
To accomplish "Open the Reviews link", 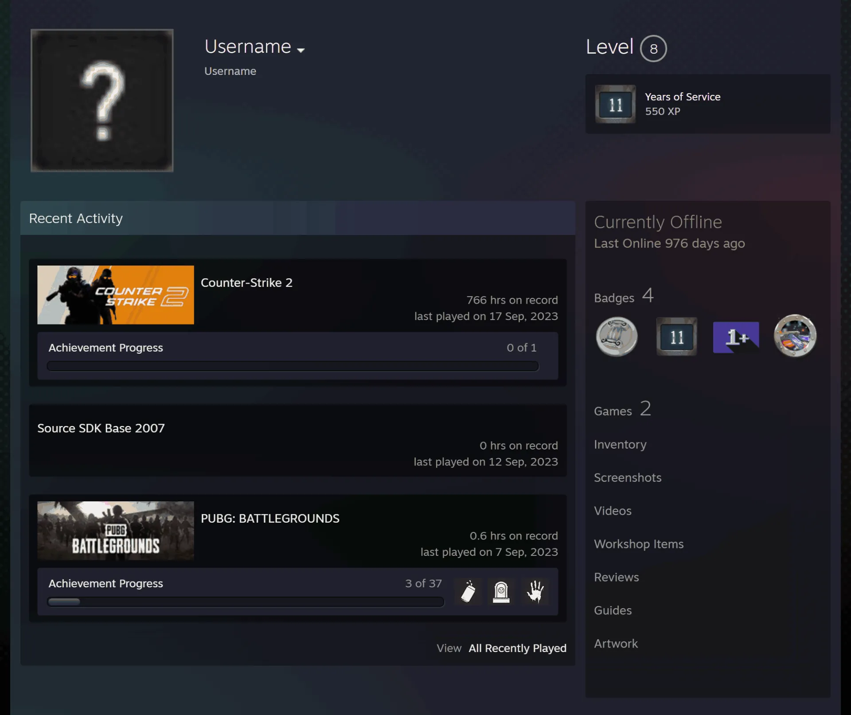I will click(617, 577).
